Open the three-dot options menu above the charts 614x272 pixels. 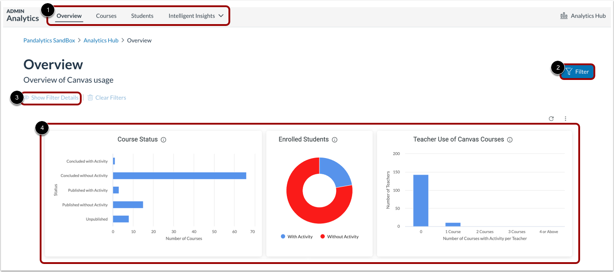(565, 118)
